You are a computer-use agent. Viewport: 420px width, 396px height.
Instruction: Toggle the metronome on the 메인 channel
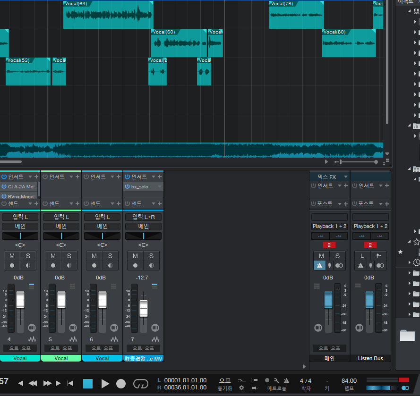tap(319, 265)
